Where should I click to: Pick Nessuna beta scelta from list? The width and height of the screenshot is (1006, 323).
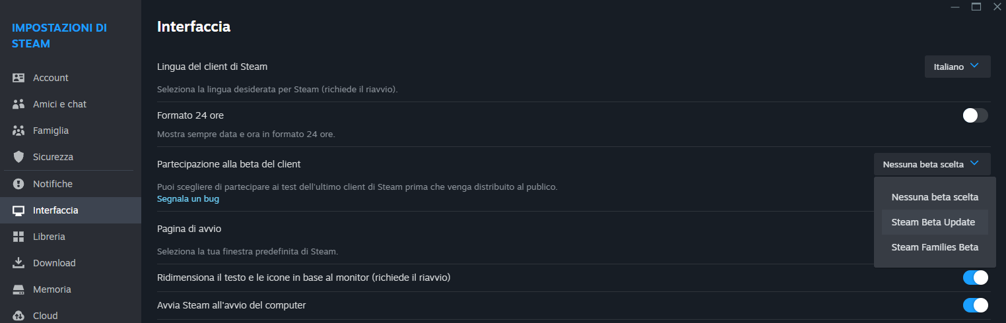pos(934,197)
